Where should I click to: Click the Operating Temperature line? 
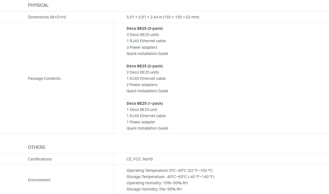pos(170,170)
